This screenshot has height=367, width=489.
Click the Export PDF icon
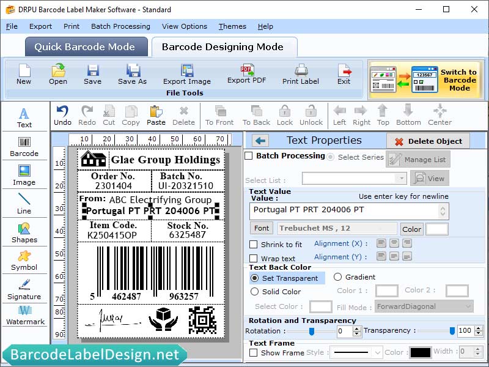pyautogui.click(x=246, y=73)
